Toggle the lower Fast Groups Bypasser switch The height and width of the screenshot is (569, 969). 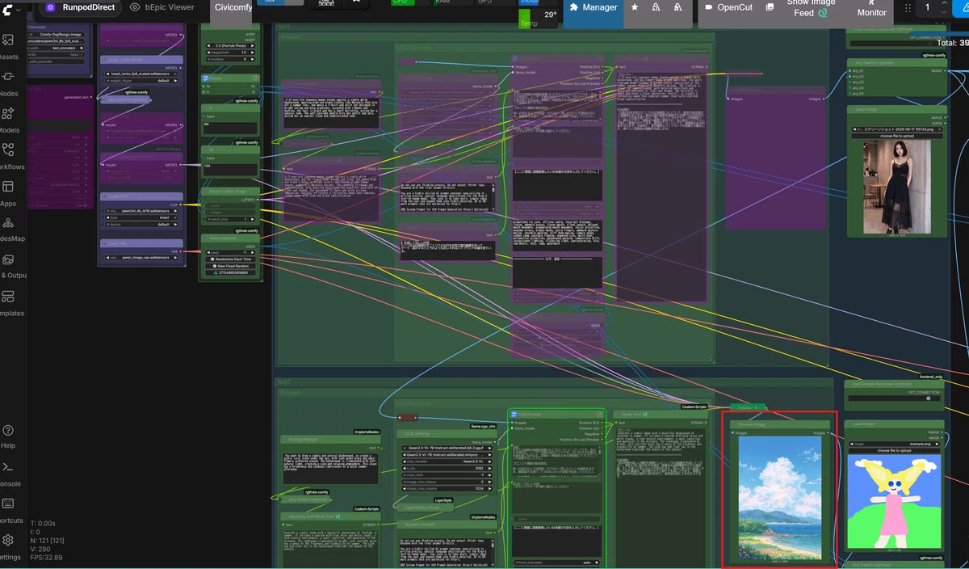928,398
